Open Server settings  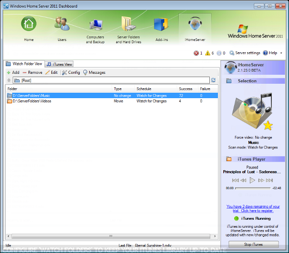tap(244, 53)
